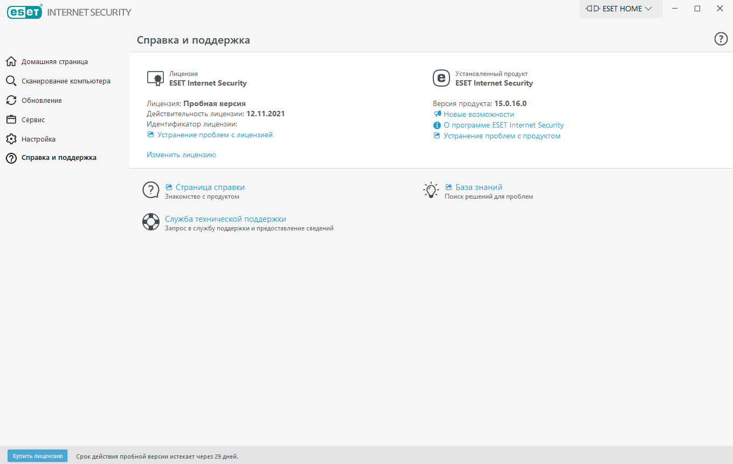The width and height of the screenshot is (733, 464).
Task: Click external-link icon beside Устранение проблем с лицензией
Action: pyautogui.click(x=151, y=135)
